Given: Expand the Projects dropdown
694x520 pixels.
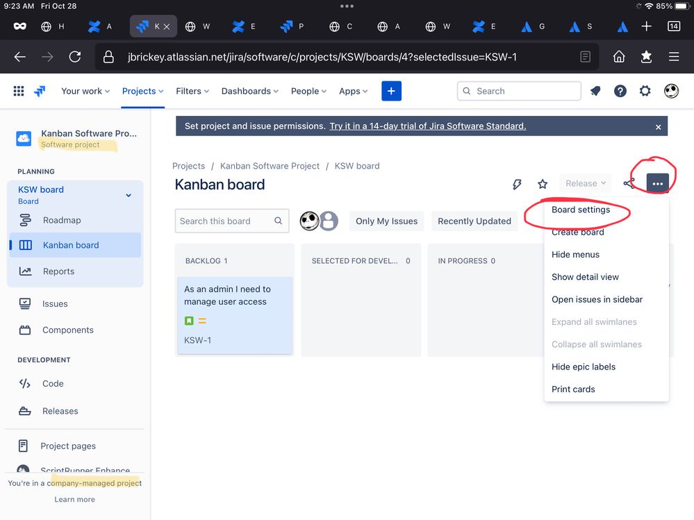Looking at the screenshot, I should coord(142,91).
